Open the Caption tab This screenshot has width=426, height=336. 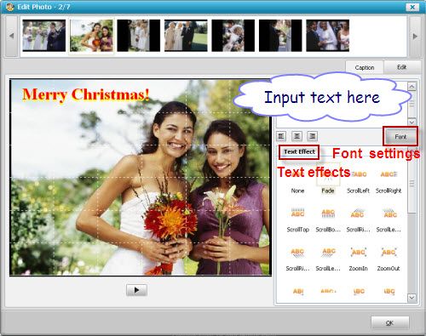[x=365, y=68]
